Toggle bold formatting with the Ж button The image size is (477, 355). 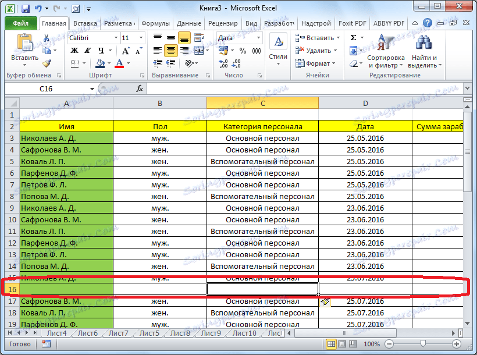(x=74, y=50)
